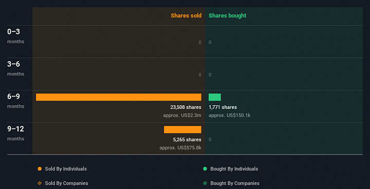Viewport: 370px width, 189px height.
Task: Toggle the Sold By Companies legend label
Action: click(x=66, y=183)
